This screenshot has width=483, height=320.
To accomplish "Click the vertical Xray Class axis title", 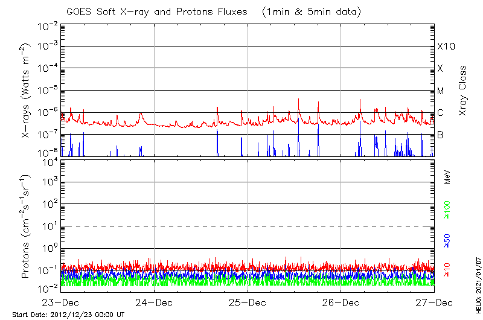I will 463,91.
